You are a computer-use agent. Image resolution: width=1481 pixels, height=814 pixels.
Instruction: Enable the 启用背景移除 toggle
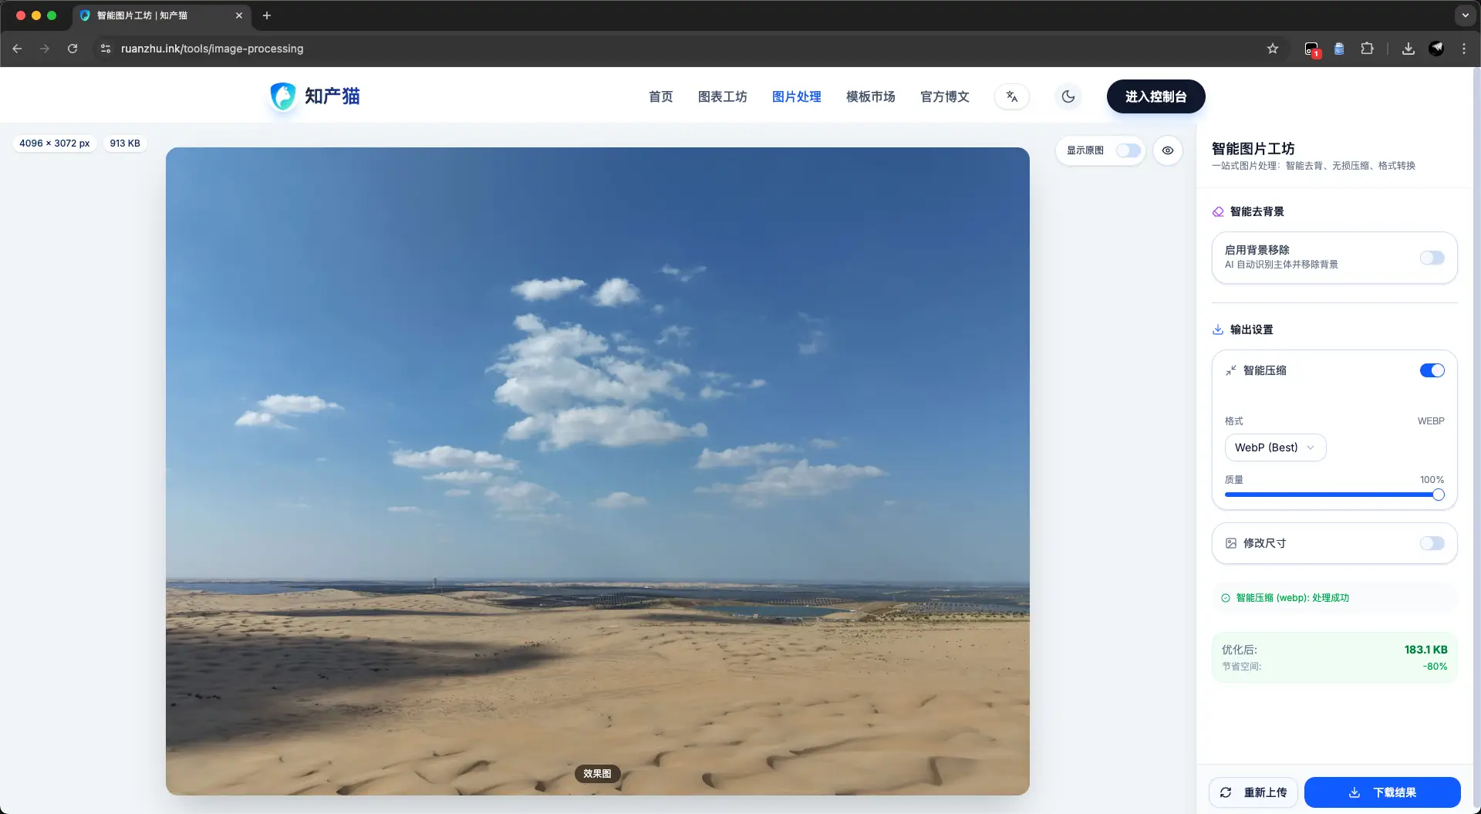(x=1432, y=258)
